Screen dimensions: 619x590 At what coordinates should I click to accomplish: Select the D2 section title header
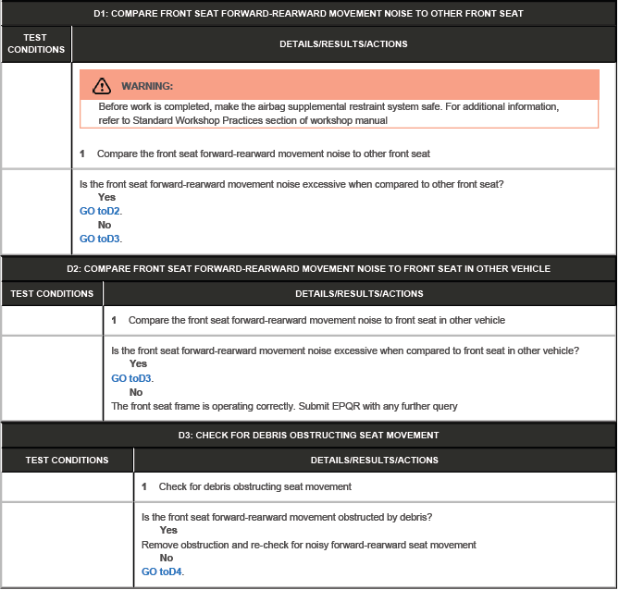[308, 269]
